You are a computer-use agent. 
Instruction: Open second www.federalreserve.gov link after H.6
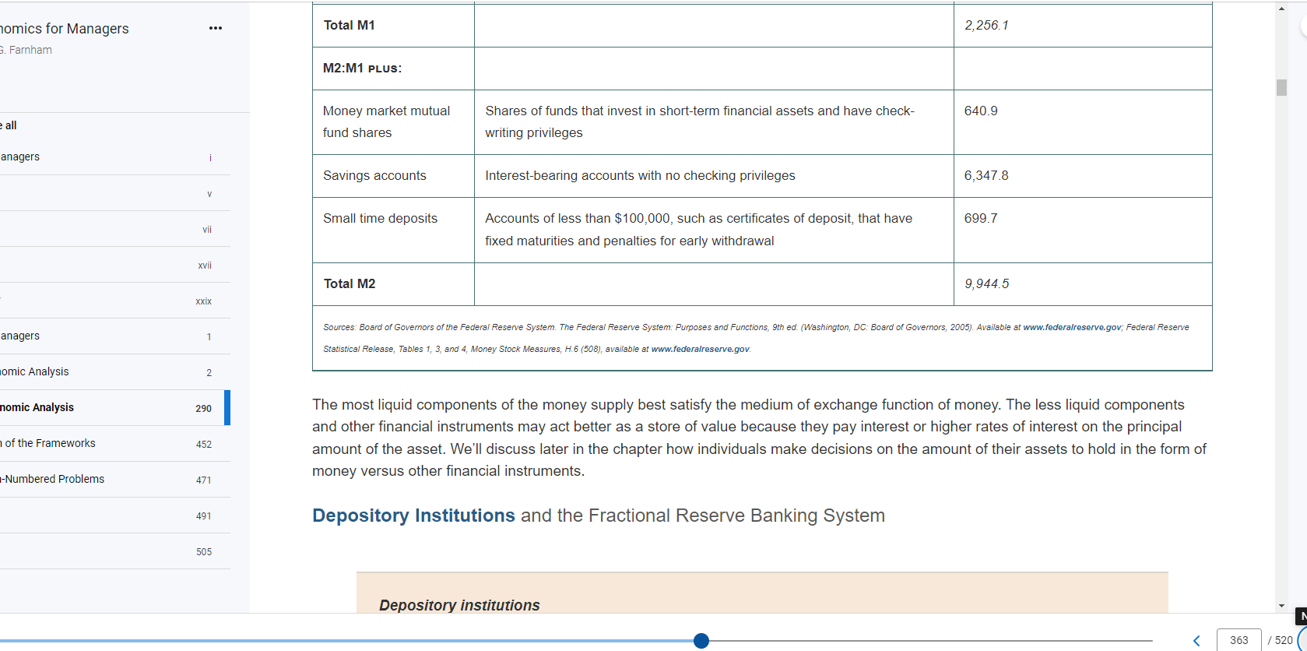point(700,349)
